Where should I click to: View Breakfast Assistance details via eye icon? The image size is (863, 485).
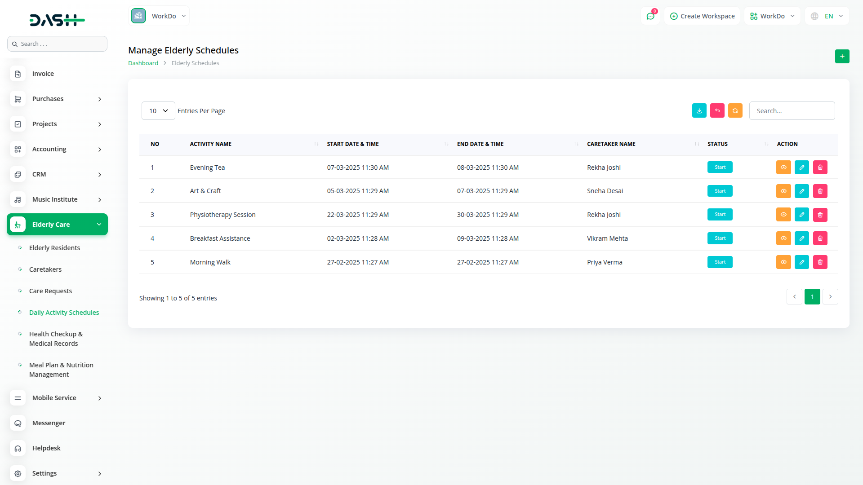click(x=783, y=238)
